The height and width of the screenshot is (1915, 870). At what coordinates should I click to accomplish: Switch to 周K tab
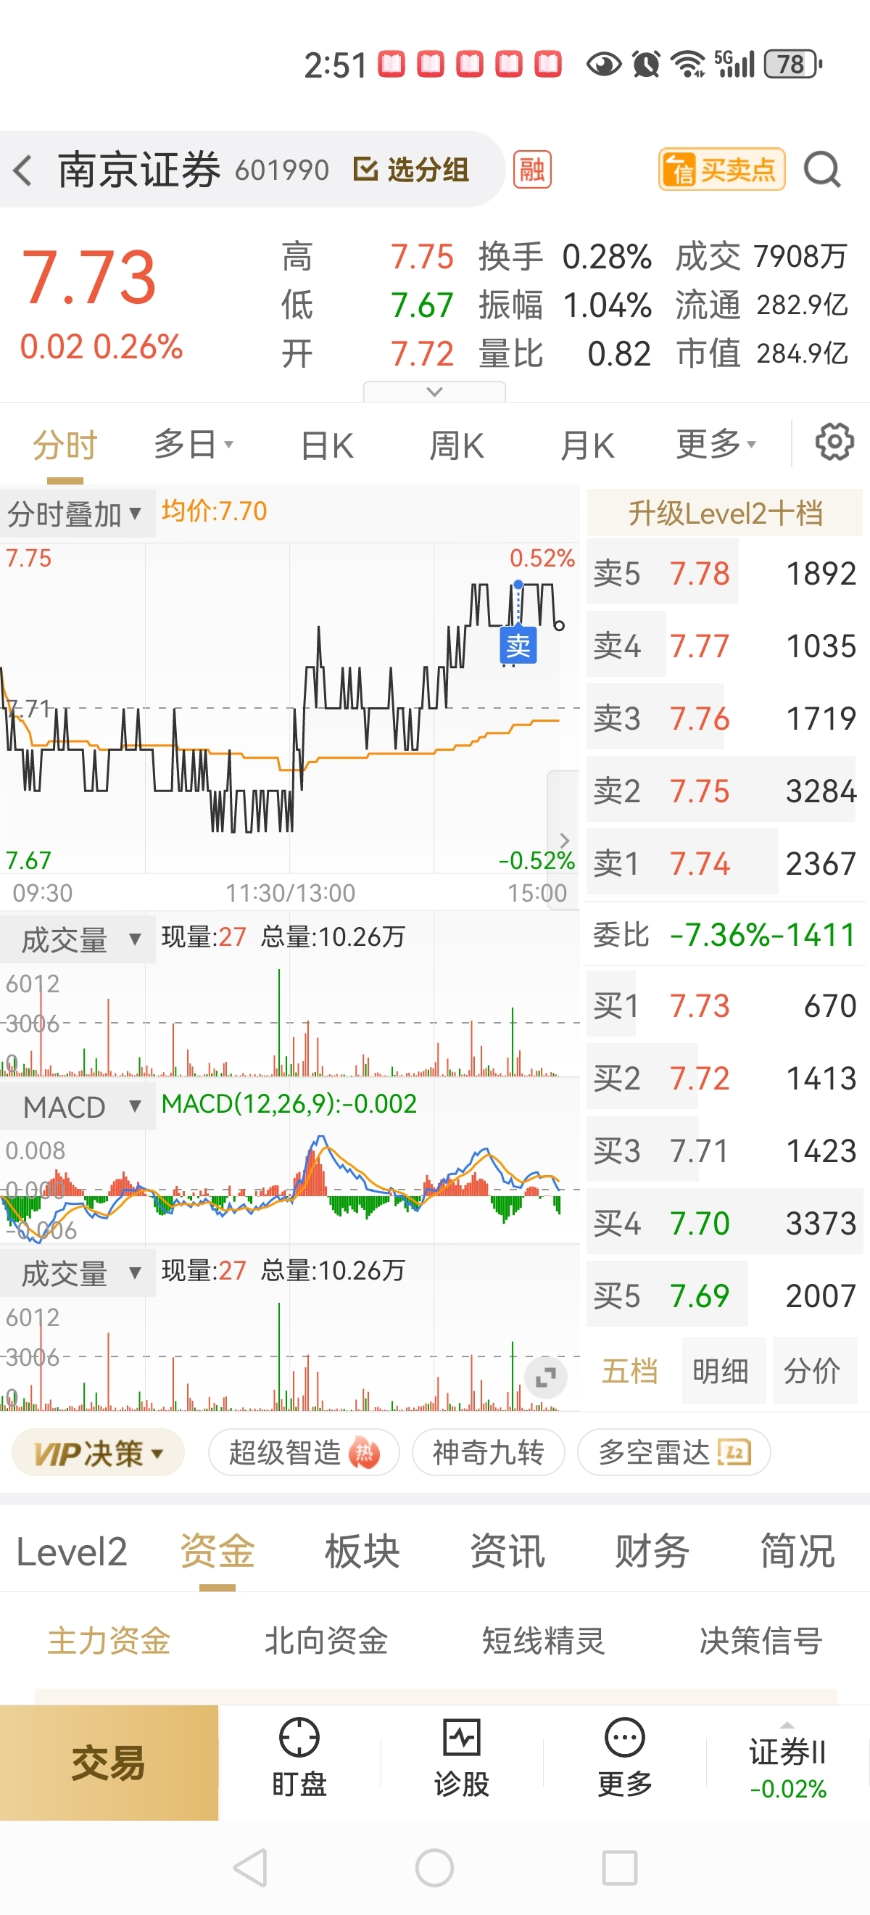457,446
